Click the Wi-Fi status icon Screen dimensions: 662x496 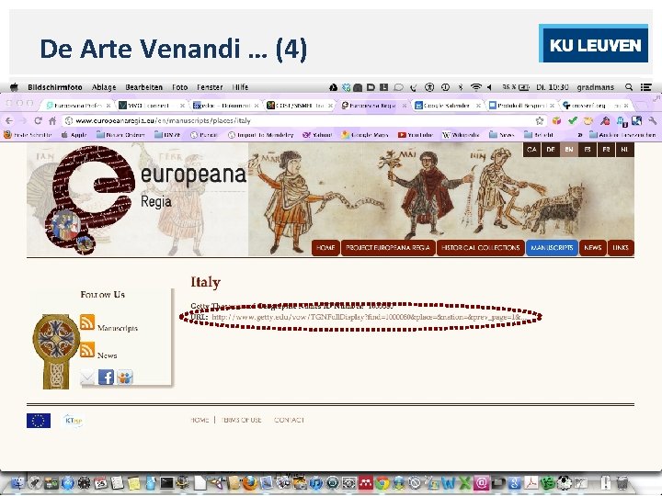click(476, 87)
